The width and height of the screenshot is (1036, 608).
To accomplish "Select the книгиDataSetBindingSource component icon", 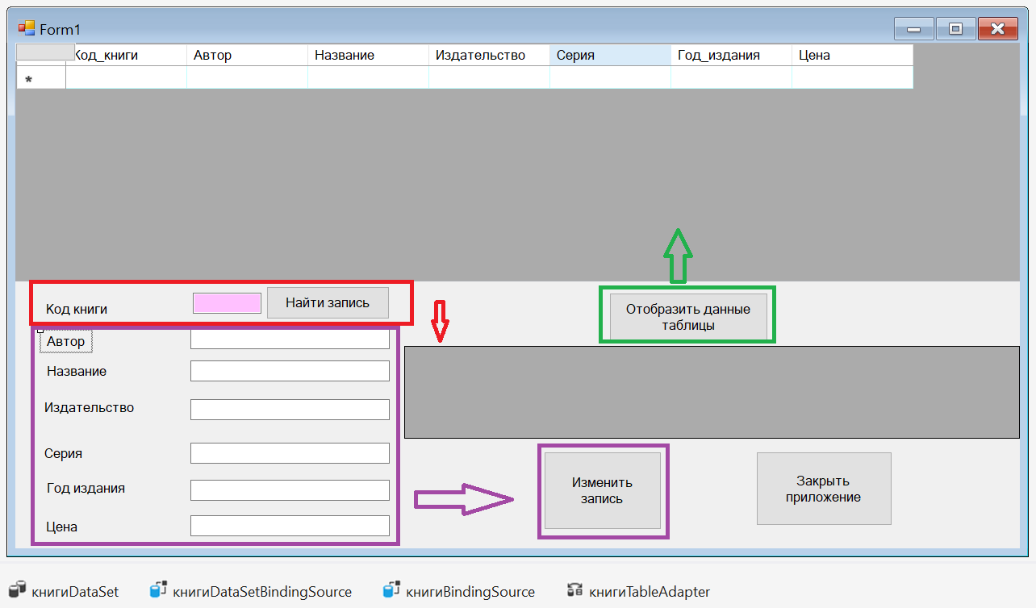I will pos(158,591).
